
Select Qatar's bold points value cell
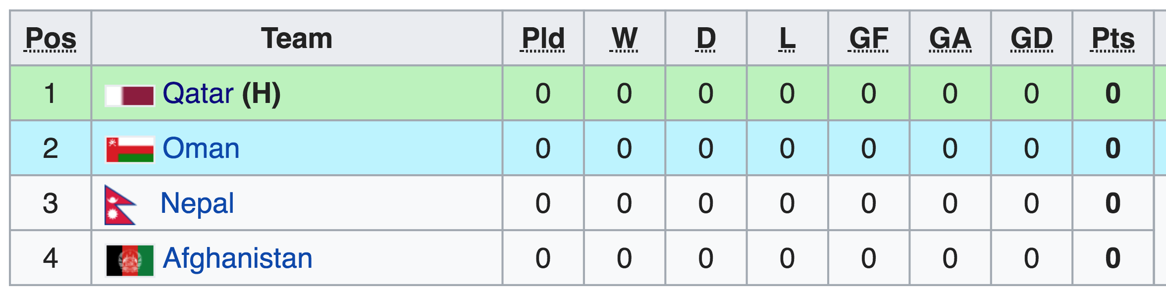(1113, 93)
